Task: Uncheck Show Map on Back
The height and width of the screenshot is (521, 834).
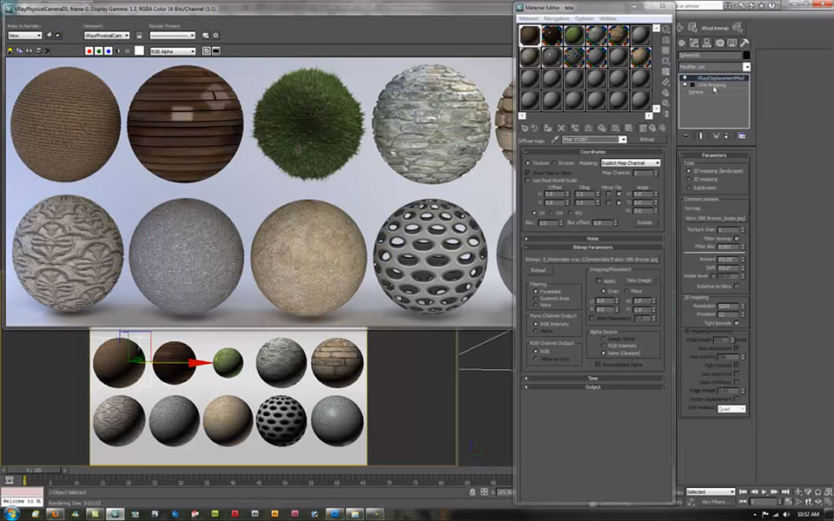Action: [527, 173]
